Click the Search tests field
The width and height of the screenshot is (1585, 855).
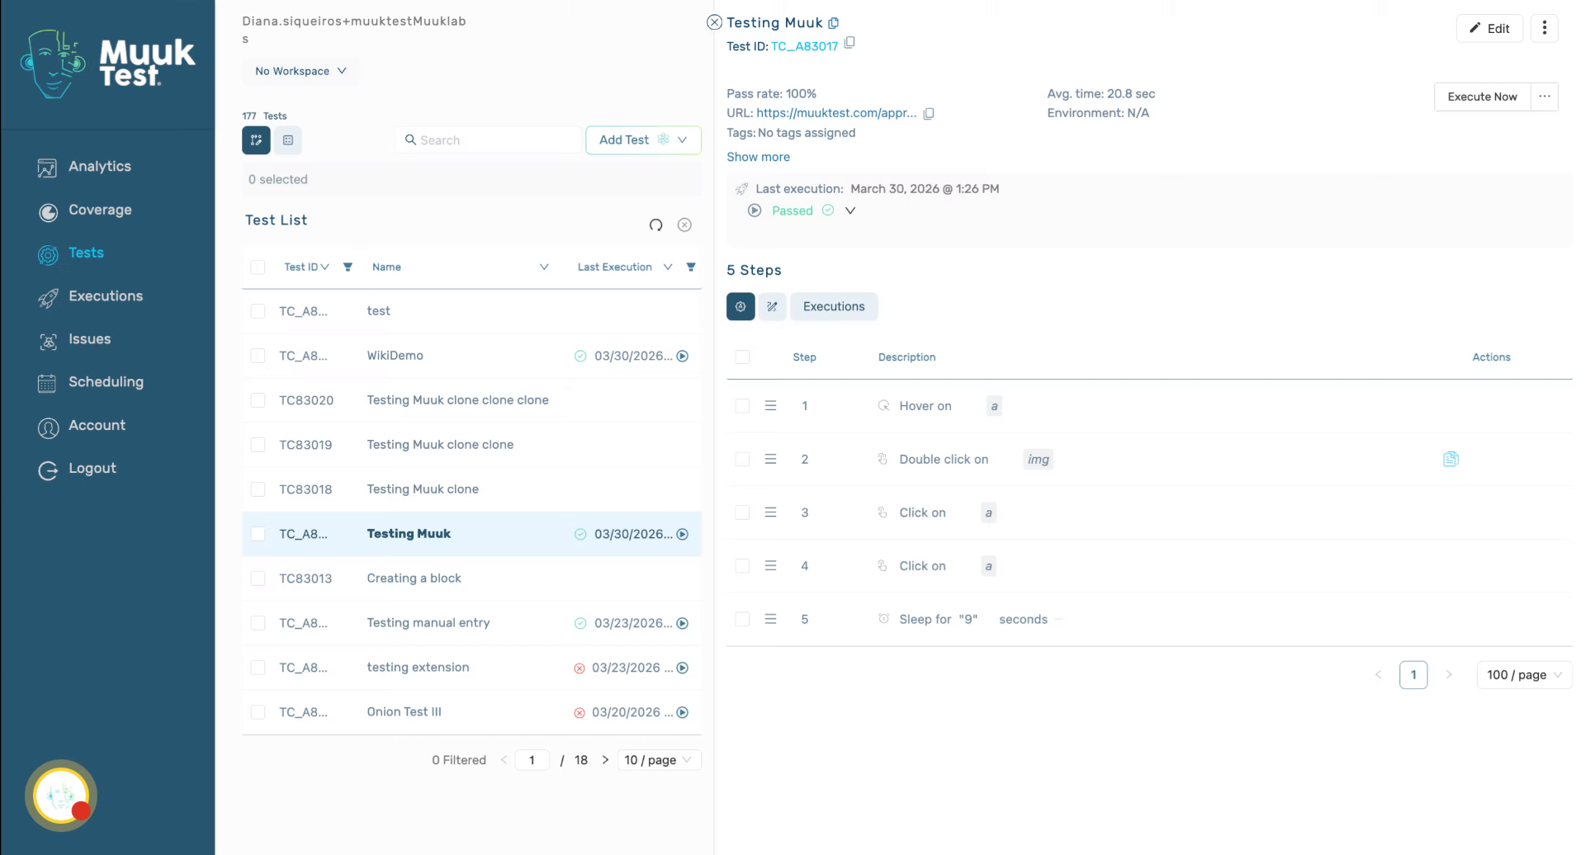[488, 140]
